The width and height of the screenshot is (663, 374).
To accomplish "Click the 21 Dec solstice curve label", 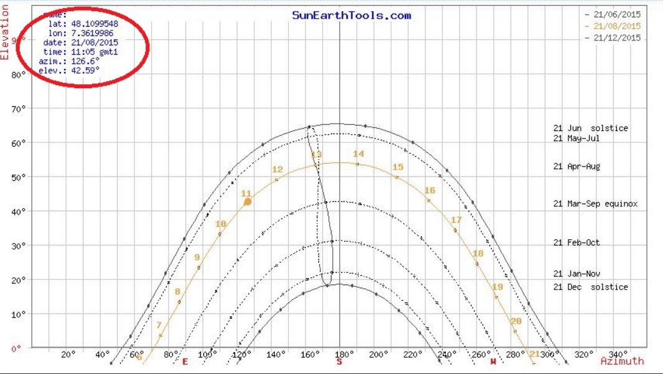I will coord(590,286).
